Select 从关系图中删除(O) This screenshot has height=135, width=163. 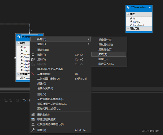pos(60,79)
